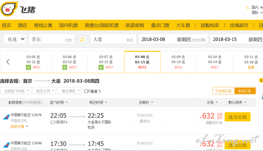Open the 去程起飞时段 filter dropdown

[15, 91]
